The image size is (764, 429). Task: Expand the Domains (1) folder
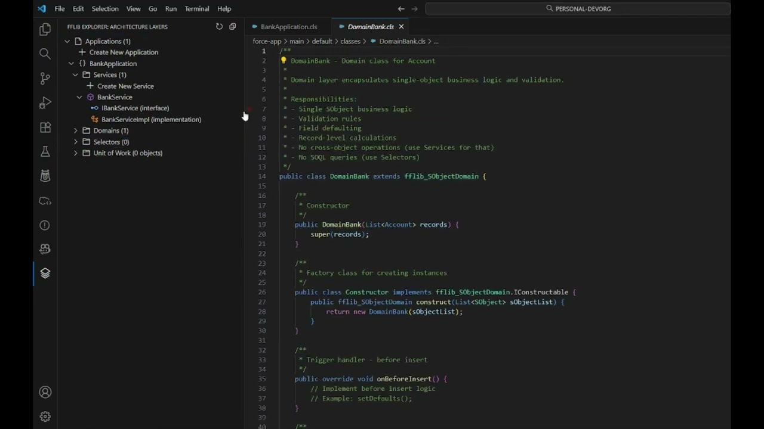[x=75, y=130]
